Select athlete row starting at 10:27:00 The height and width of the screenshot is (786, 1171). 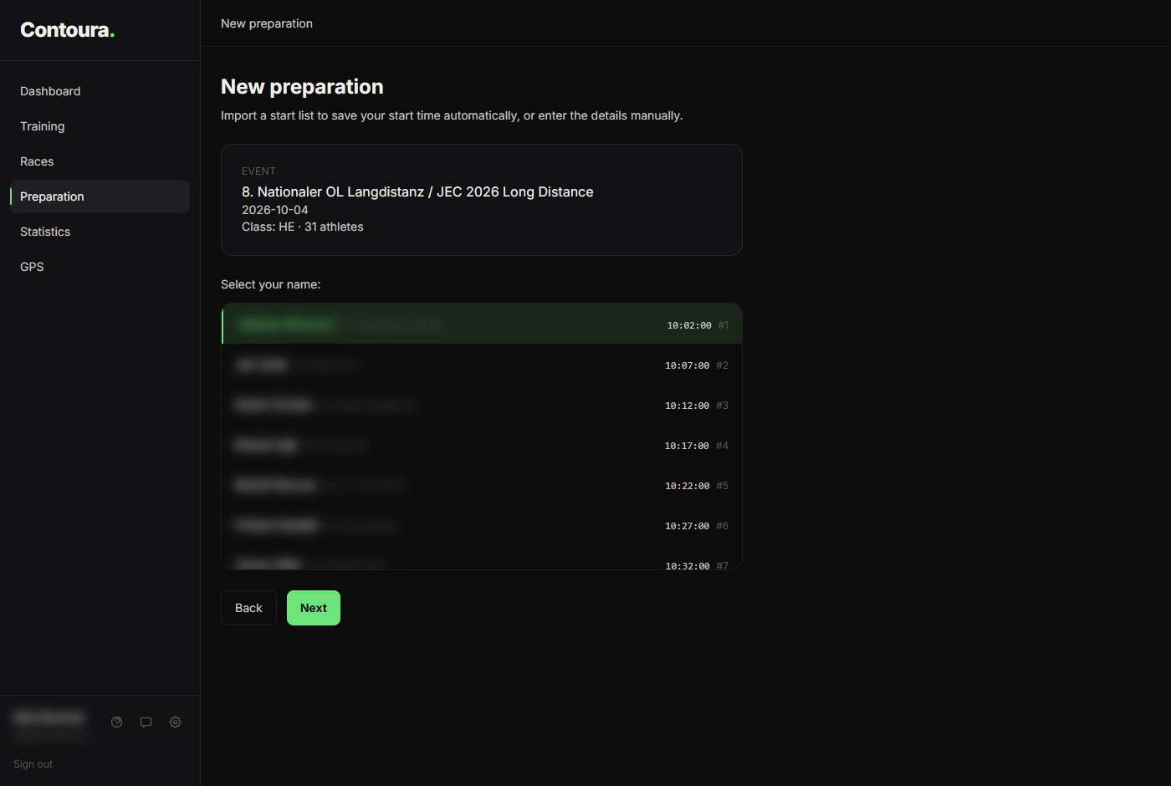pyautogui.click(x=482, y=525)
